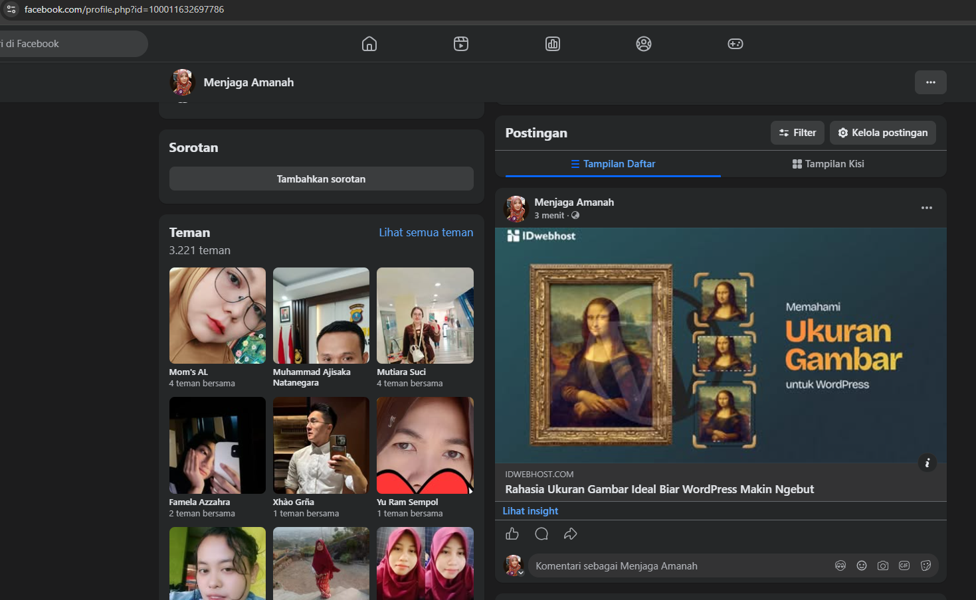Insert a GIF in the comment
This screenshot has width=976, height=600.
pos(904,565)
